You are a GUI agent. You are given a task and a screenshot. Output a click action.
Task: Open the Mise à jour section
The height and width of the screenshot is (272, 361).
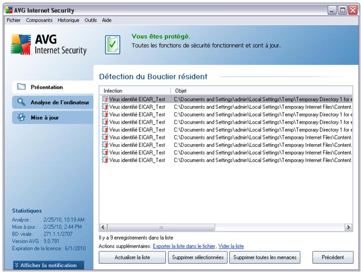(53, 118)
